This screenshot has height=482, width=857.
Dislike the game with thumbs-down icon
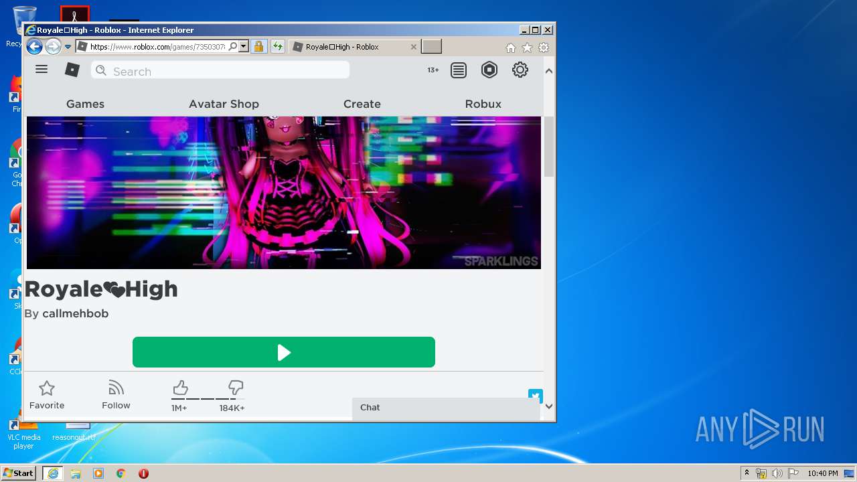(x=236, y=387)
